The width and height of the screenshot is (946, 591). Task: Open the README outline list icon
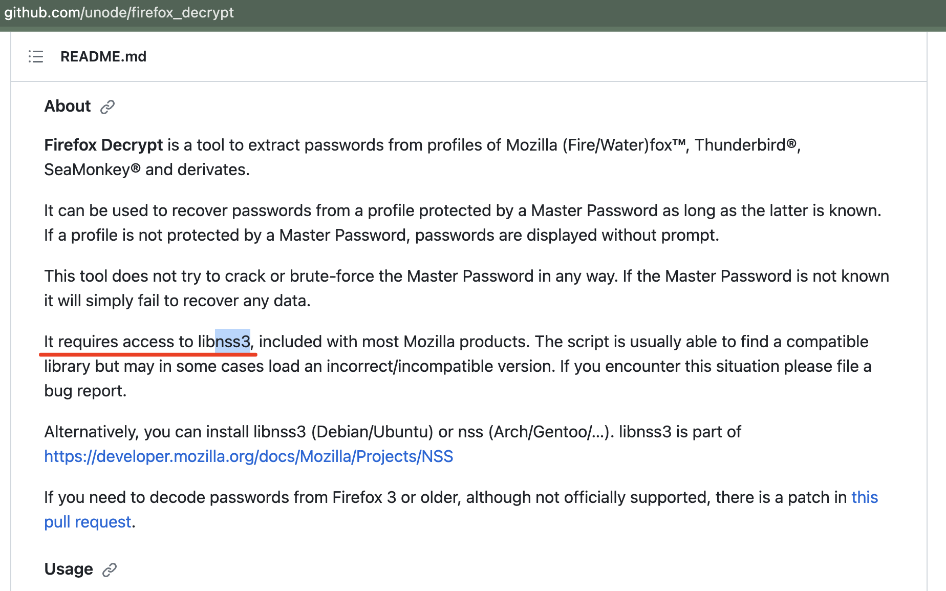(36, 56)
